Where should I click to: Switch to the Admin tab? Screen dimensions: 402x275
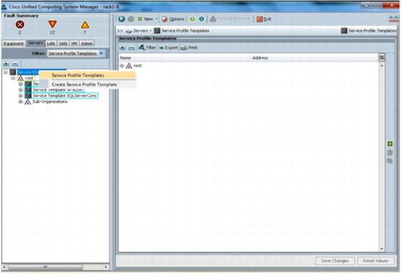point(87,44)
